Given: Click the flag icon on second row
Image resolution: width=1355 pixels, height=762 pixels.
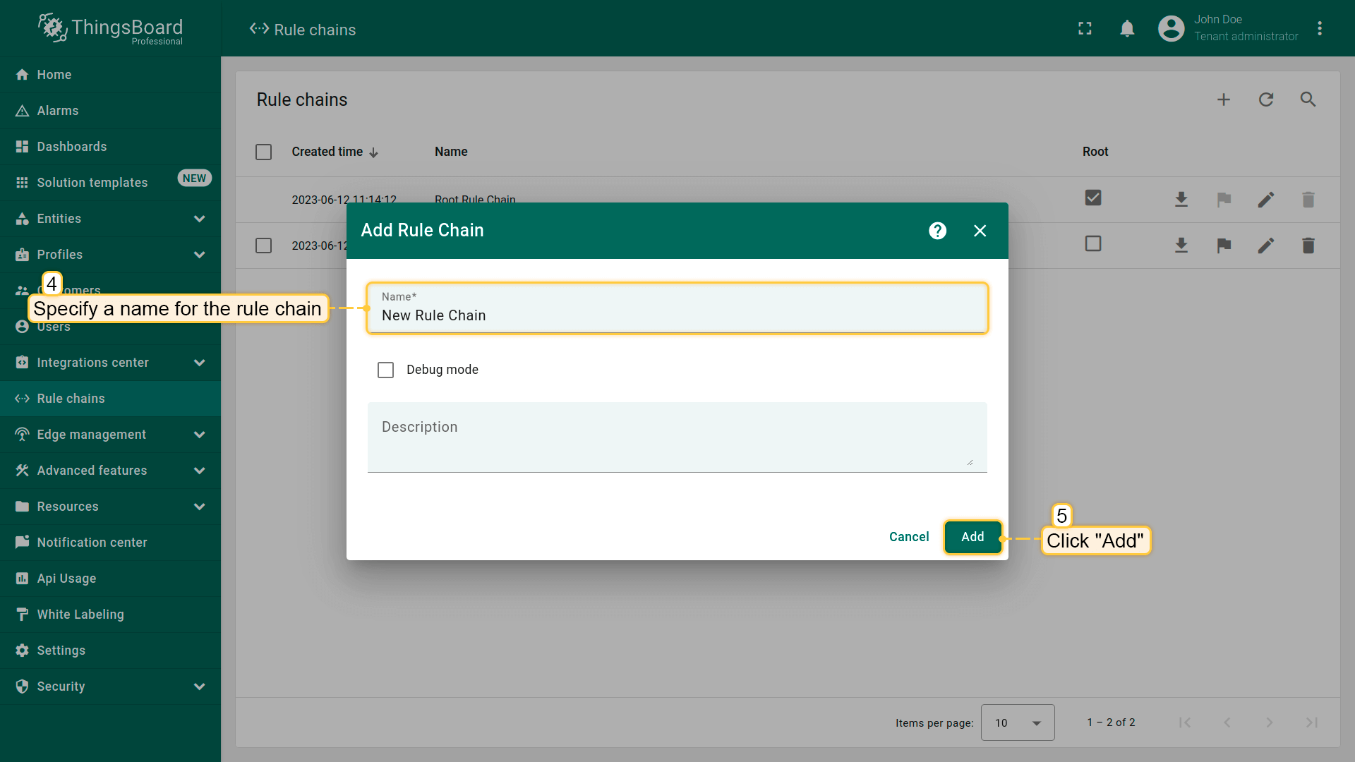Looking at the screenshot, I should pyautogui.click(x=1224, y=246).
